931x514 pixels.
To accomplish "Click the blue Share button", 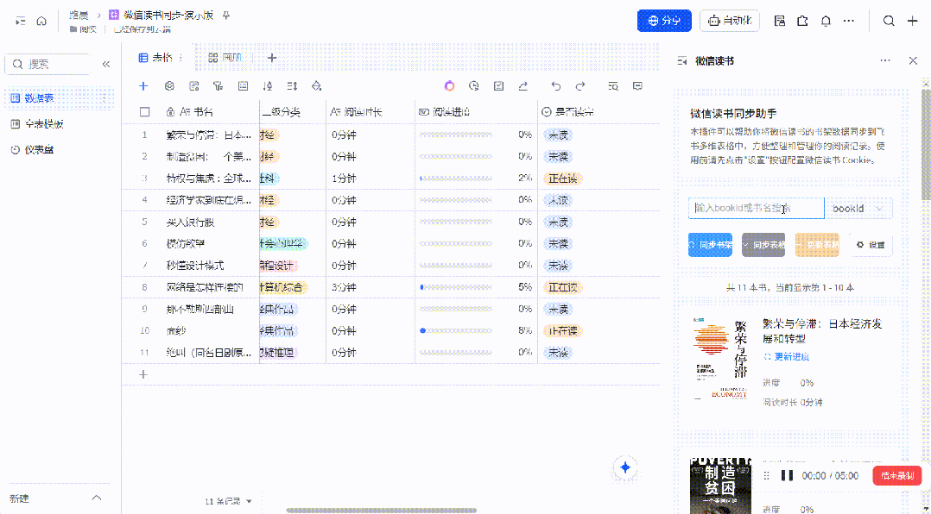I will pyautogui.click(x=664, y=21).
